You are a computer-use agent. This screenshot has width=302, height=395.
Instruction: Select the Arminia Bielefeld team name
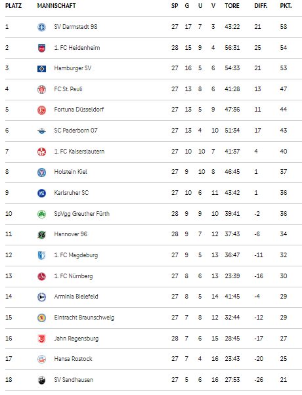[76, 297]
